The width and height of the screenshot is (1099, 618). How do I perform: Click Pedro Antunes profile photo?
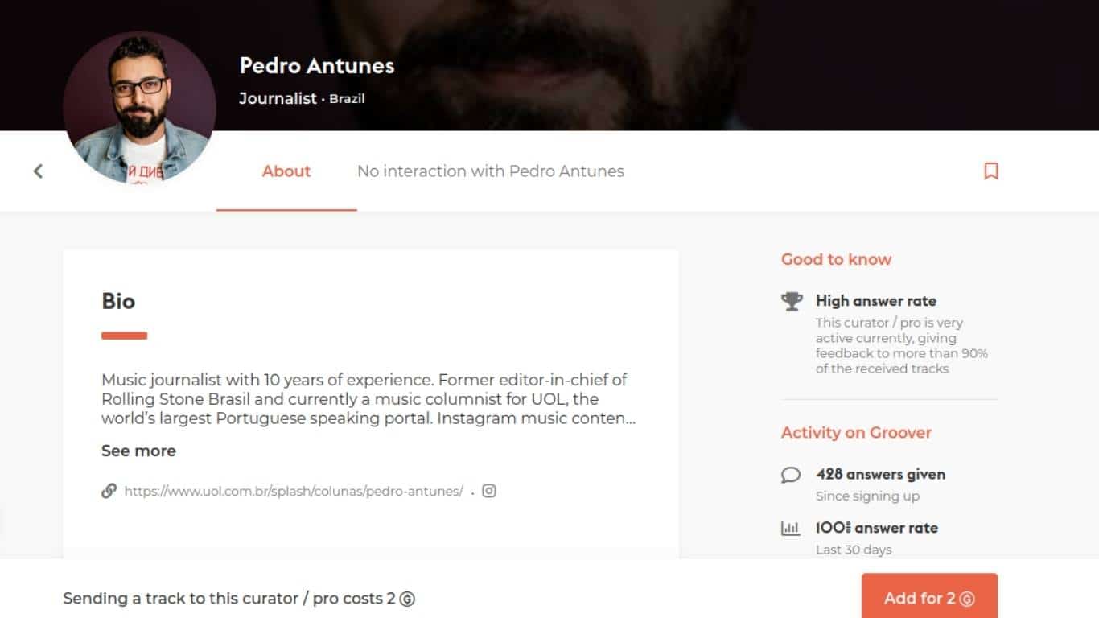tap(139, 108)
